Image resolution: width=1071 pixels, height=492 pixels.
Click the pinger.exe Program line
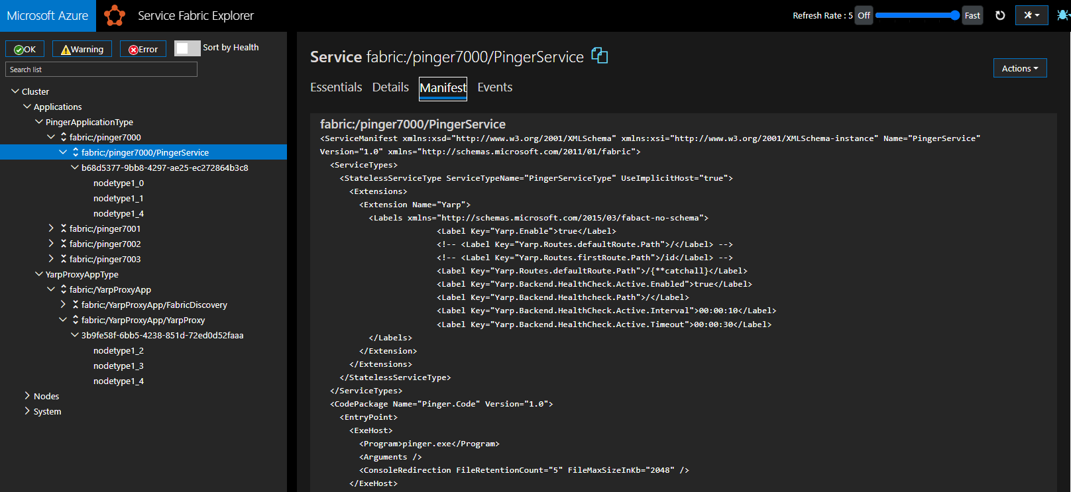429,444
